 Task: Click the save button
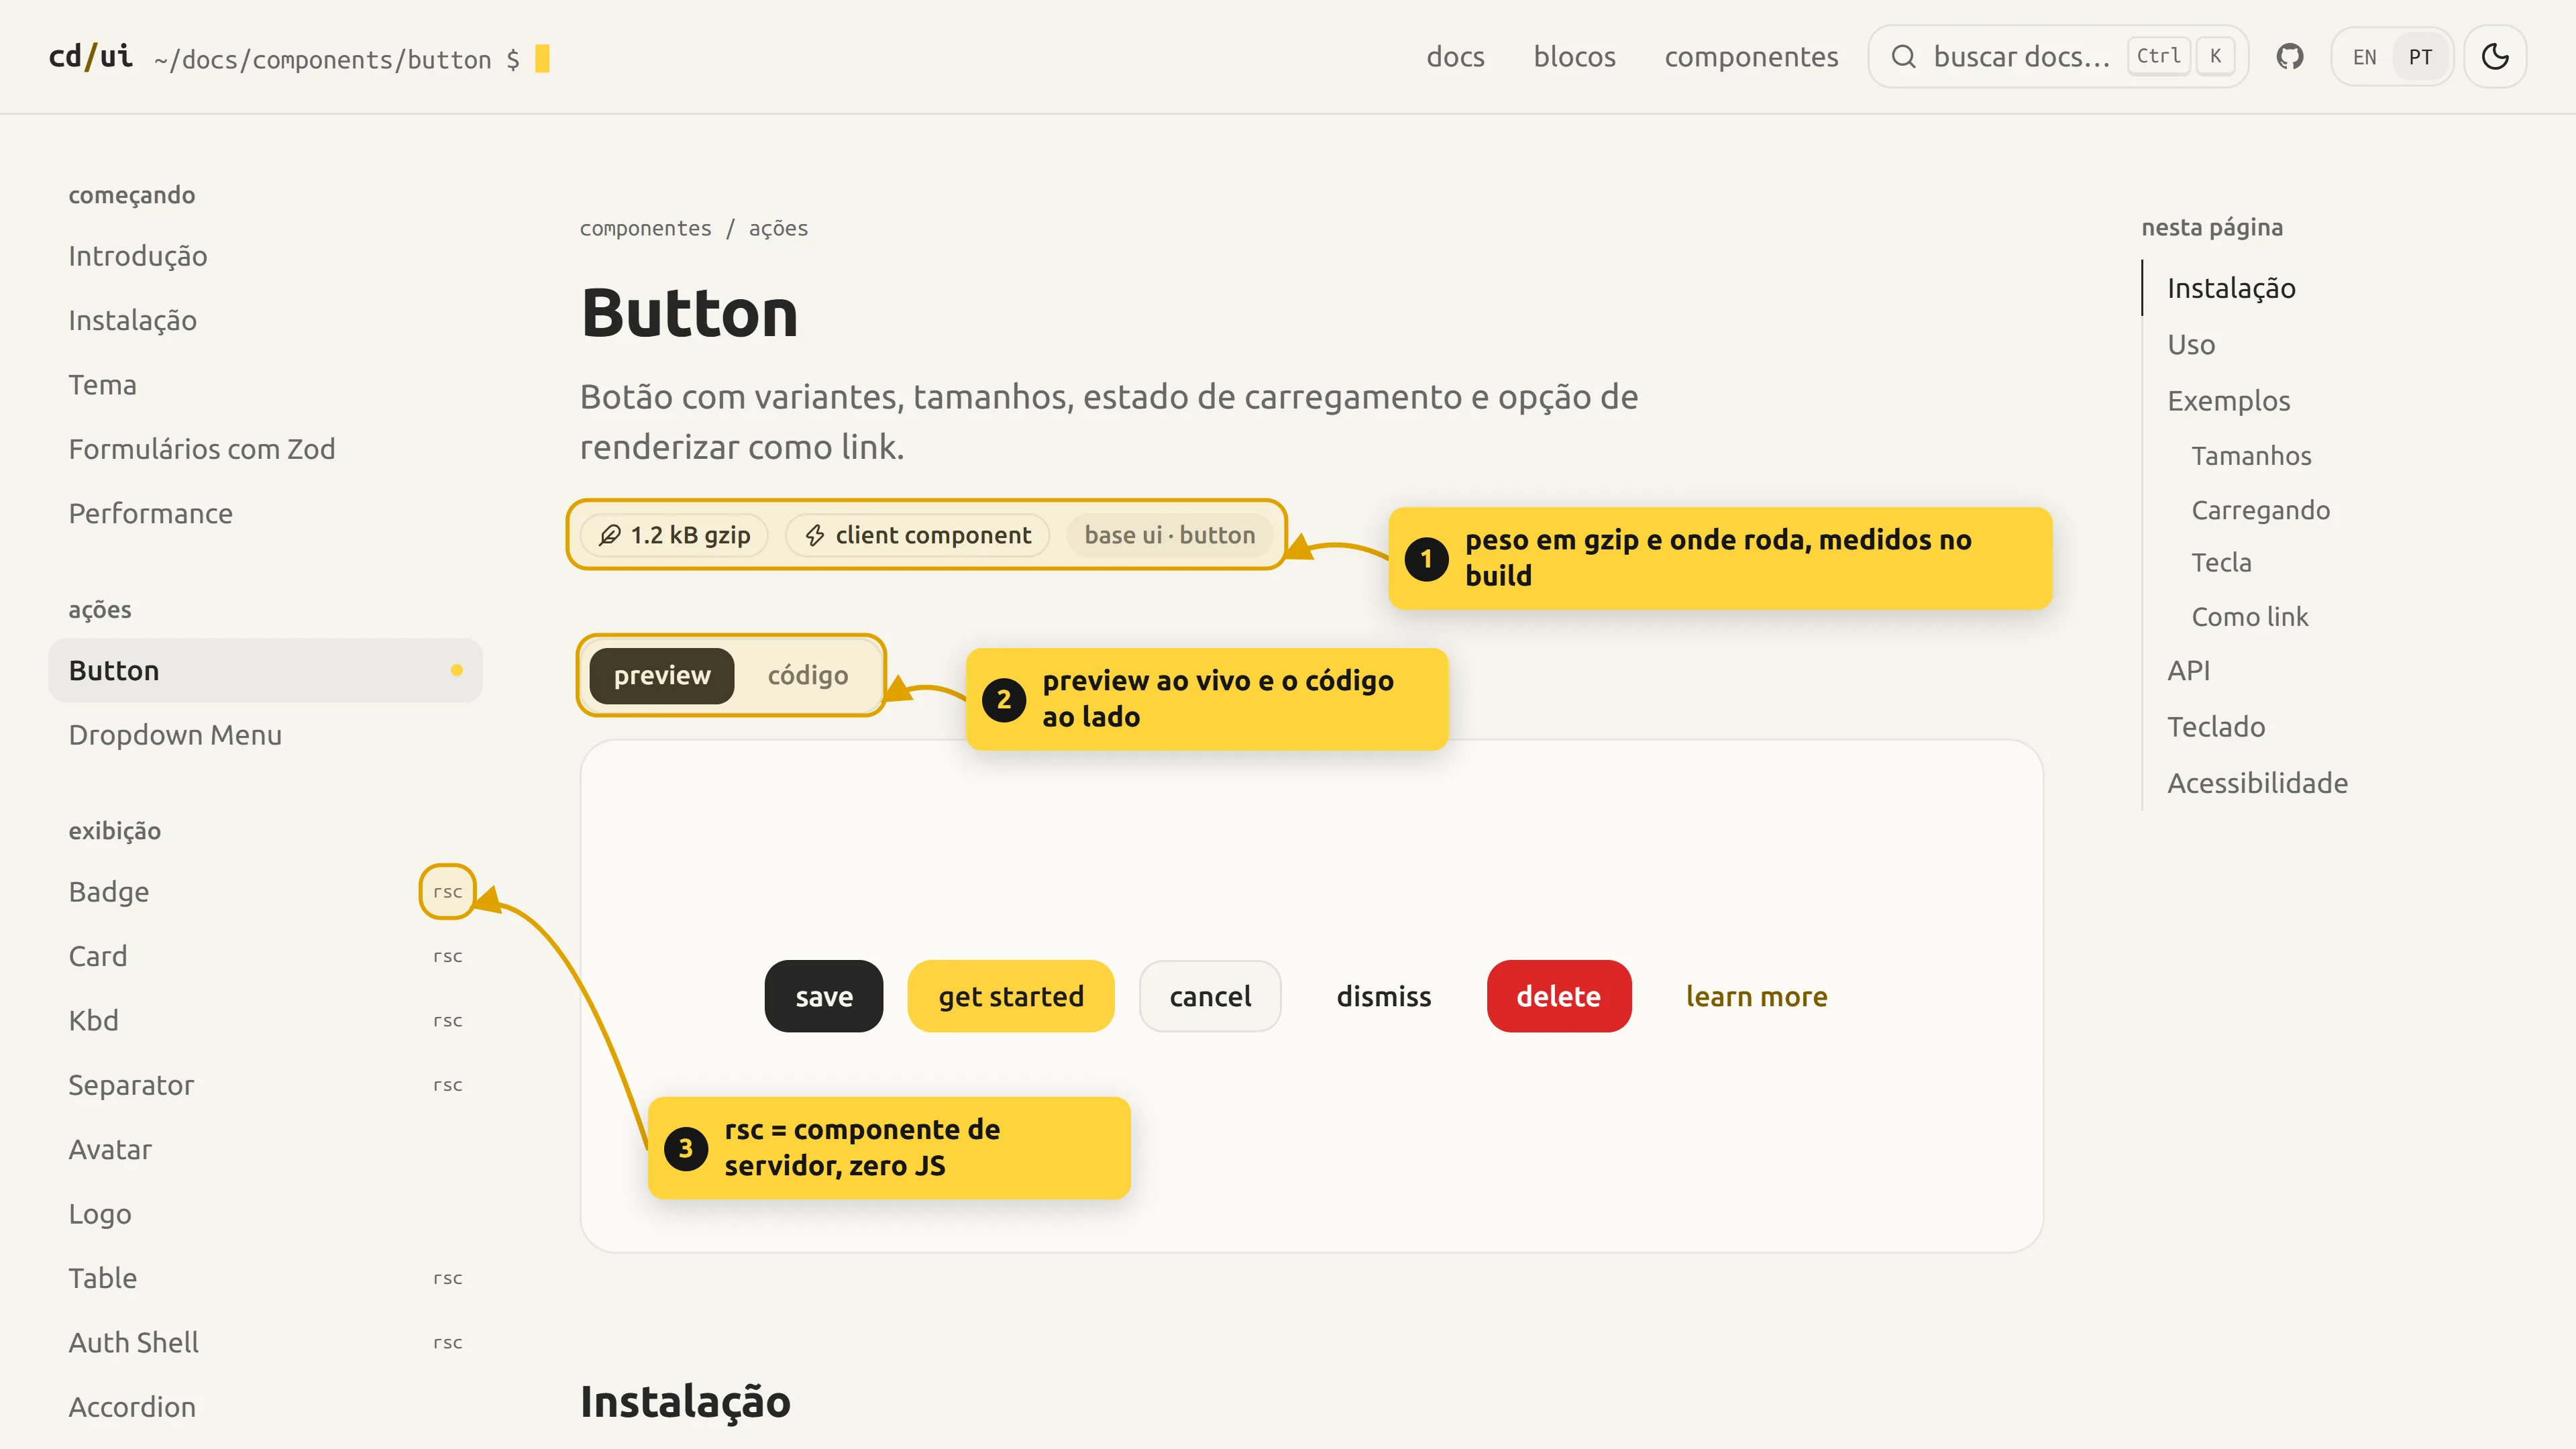click(x=824, y=996)
